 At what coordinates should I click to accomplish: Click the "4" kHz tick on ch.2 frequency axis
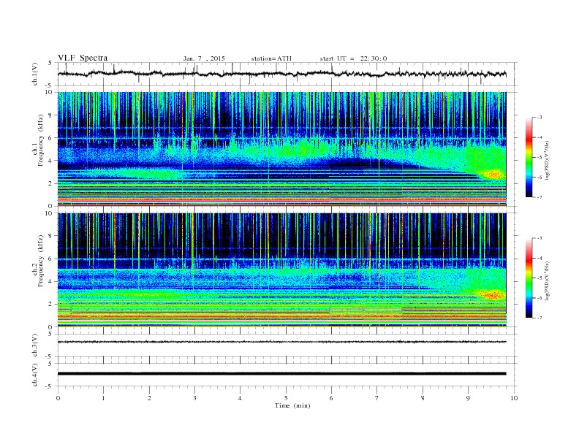[50, 281]
